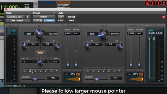
Task: Toggle right input phase invert button
Action: [14, 31]
